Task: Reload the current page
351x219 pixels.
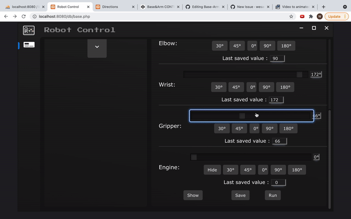Action: (24, 16)
